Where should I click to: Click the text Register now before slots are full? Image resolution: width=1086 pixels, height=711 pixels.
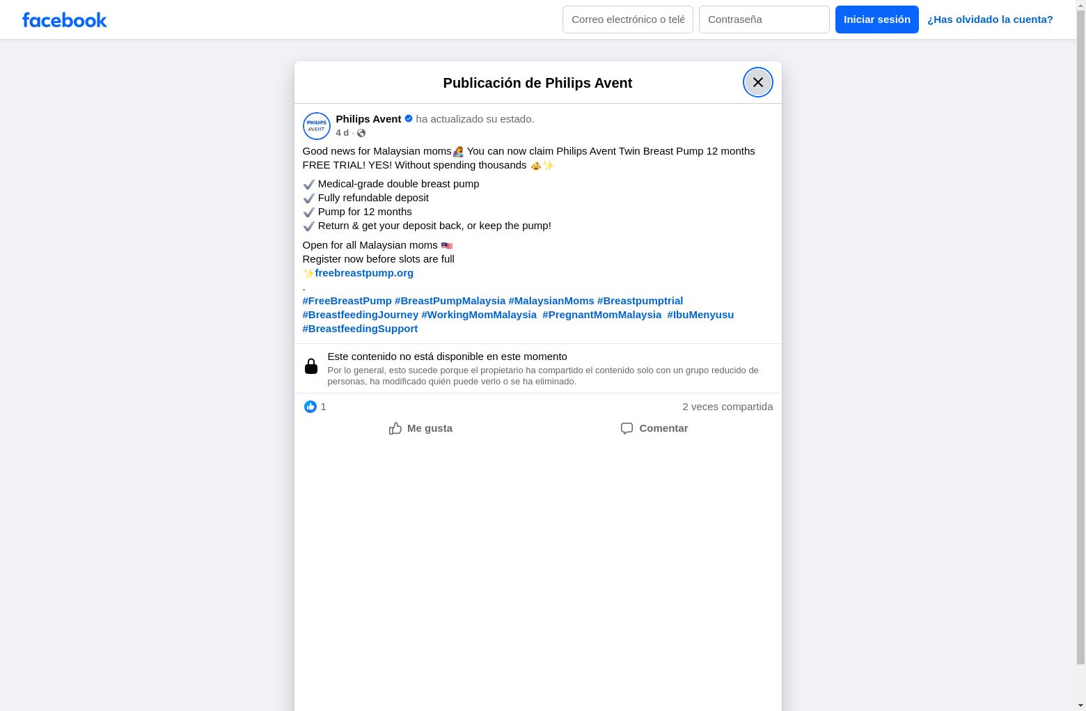click(x=379, y=259)
